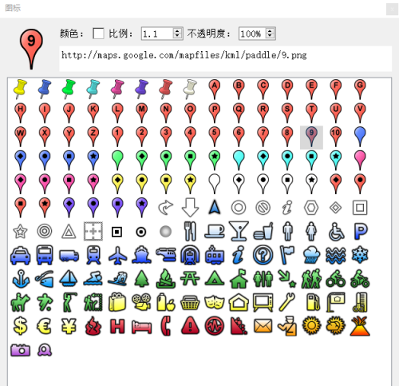Pick the blue navigation arrow icon
The image size is (399, 386).
point(215,207)
